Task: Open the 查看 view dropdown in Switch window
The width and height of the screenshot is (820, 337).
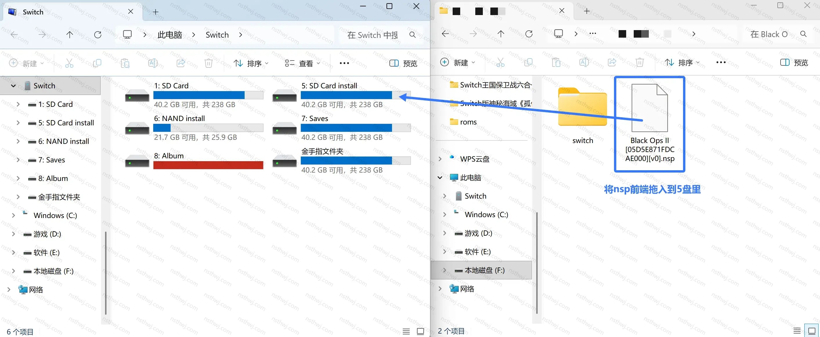Action: point(302,63)
